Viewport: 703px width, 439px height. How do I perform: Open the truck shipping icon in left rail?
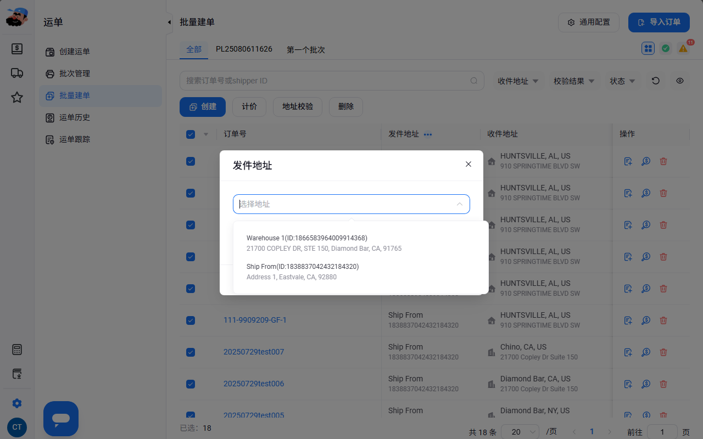pos(17,73)
